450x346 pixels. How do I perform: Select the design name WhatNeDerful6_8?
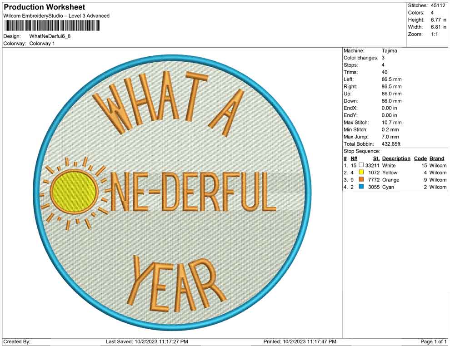(x=50, y=36)
